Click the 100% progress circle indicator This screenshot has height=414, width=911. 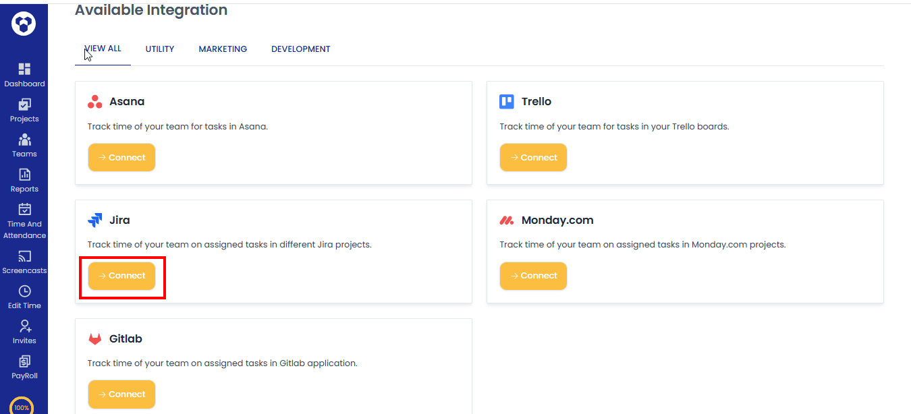pos(22,407)
